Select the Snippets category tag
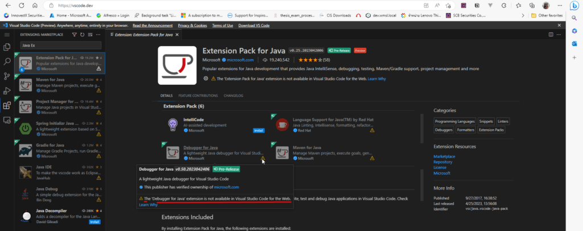This screenshot has height=231, width=583. click(486, 121)
